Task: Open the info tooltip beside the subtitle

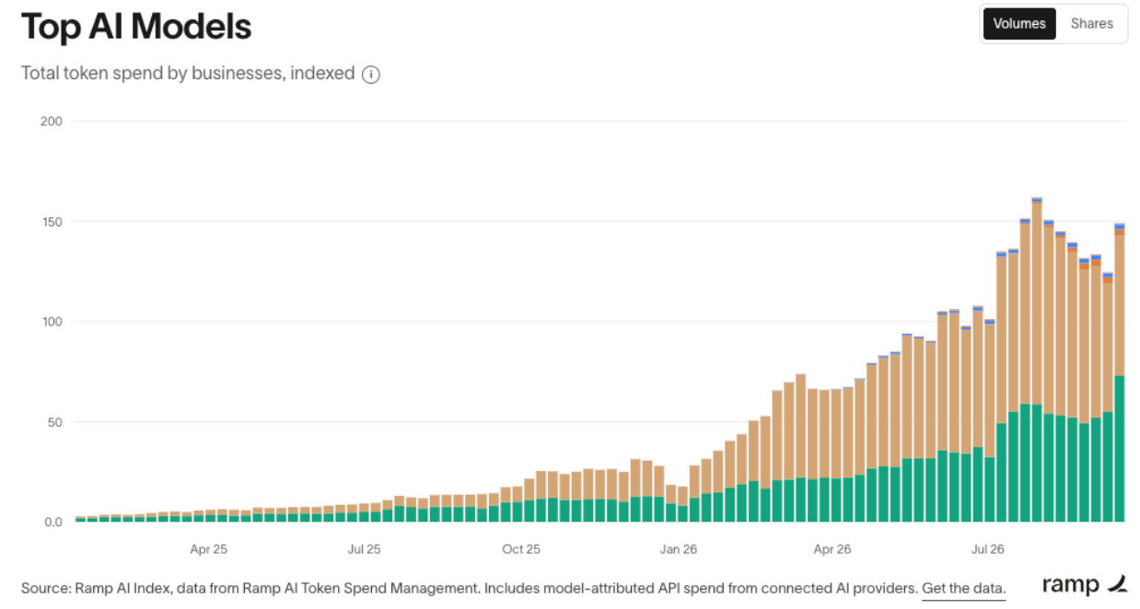Action: (371, 75)
